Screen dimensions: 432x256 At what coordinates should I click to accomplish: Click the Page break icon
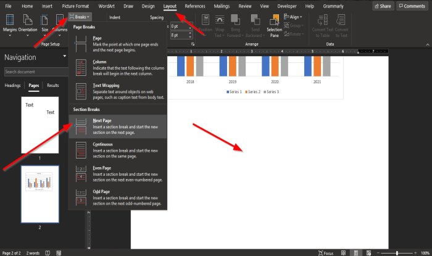(81, 44)
